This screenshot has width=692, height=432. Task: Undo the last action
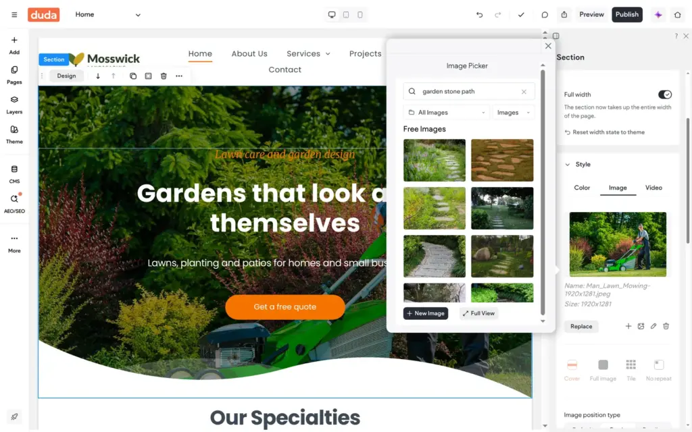(479, 15)
